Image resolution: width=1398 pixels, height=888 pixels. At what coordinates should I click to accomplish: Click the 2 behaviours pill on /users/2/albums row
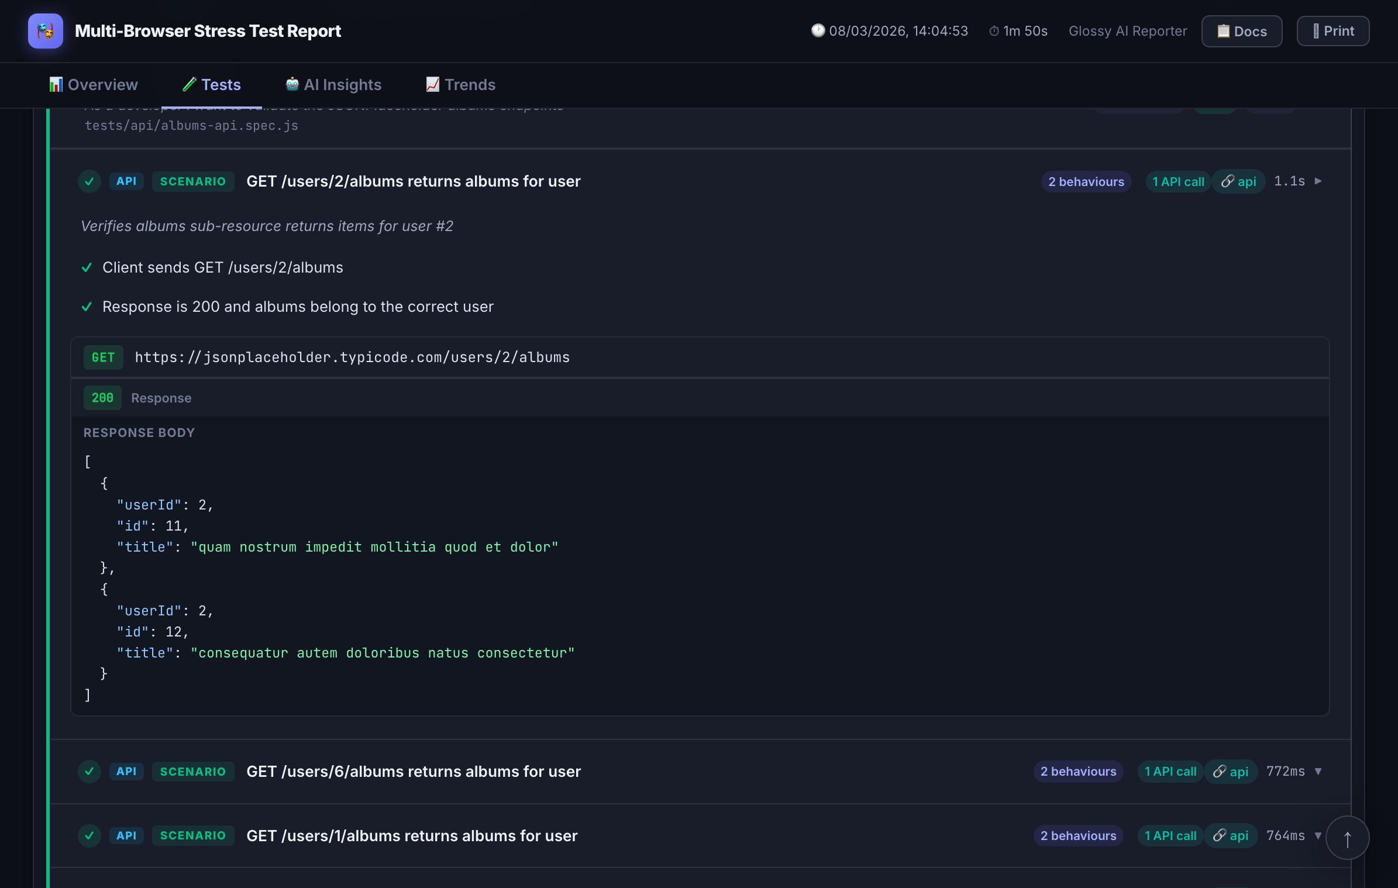[1086, 181]
